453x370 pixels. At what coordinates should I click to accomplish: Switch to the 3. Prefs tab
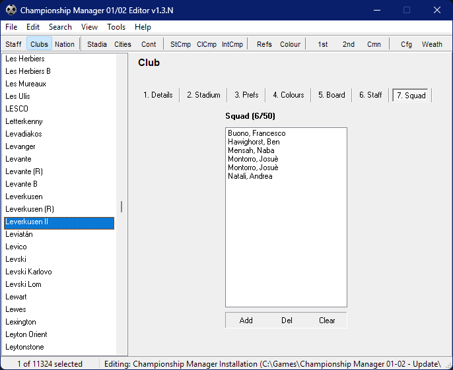pos(246,95)
